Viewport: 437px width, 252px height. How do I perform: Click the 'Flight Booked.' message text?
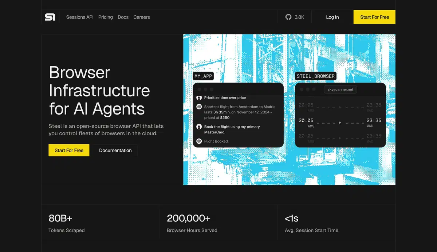coord(216,141)
